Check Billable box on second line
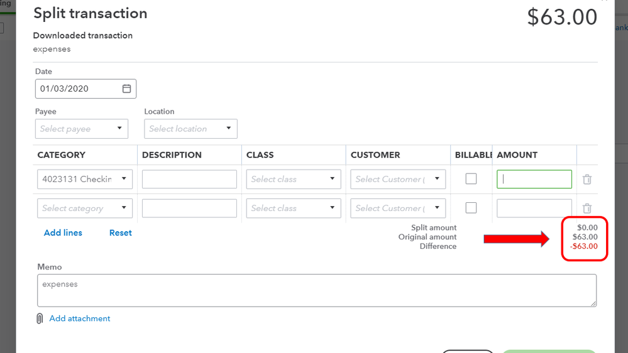Image resolution: width=628 pixels, height=353 pixels. point(471,208)
